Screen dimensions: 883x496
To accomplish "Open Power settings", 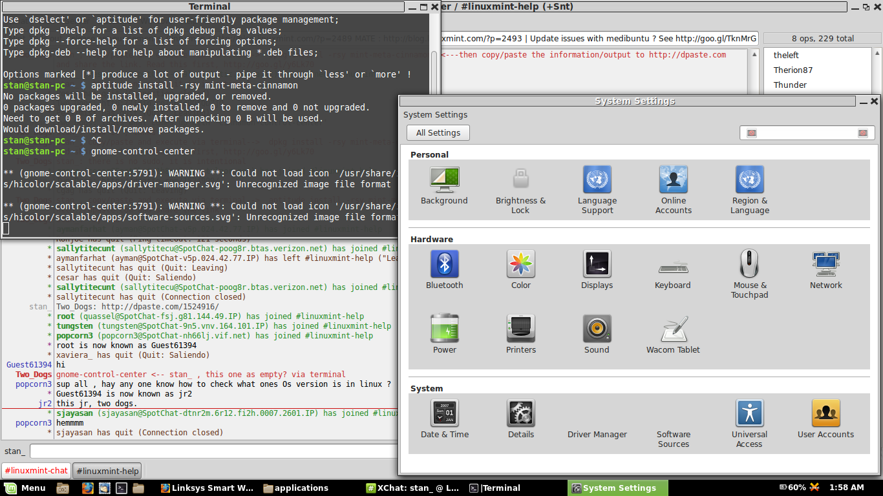I will (x=444, y=335).
